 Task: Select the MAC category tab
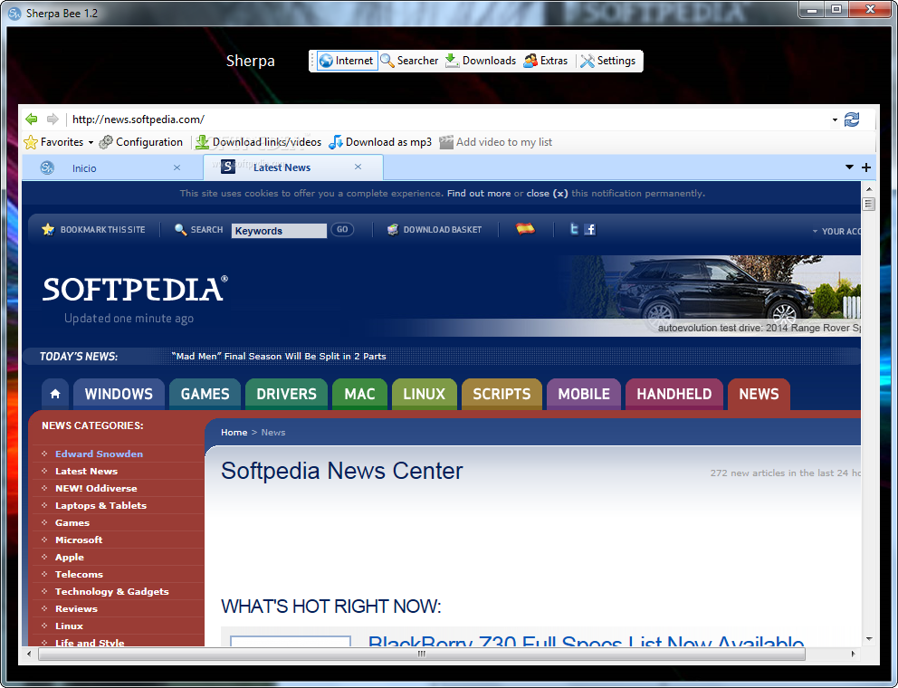(359, 394)
